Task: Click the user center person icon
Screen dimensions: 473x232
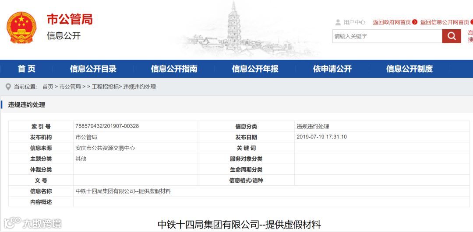Action: click(x=338, y=22)
